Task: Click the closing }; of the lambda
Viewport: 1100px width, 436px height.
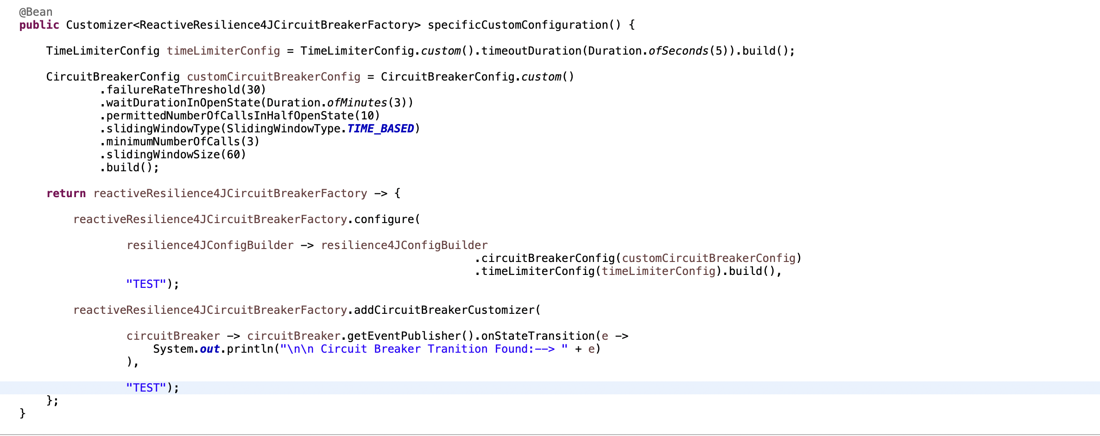Action: click(x=53, y=401)
